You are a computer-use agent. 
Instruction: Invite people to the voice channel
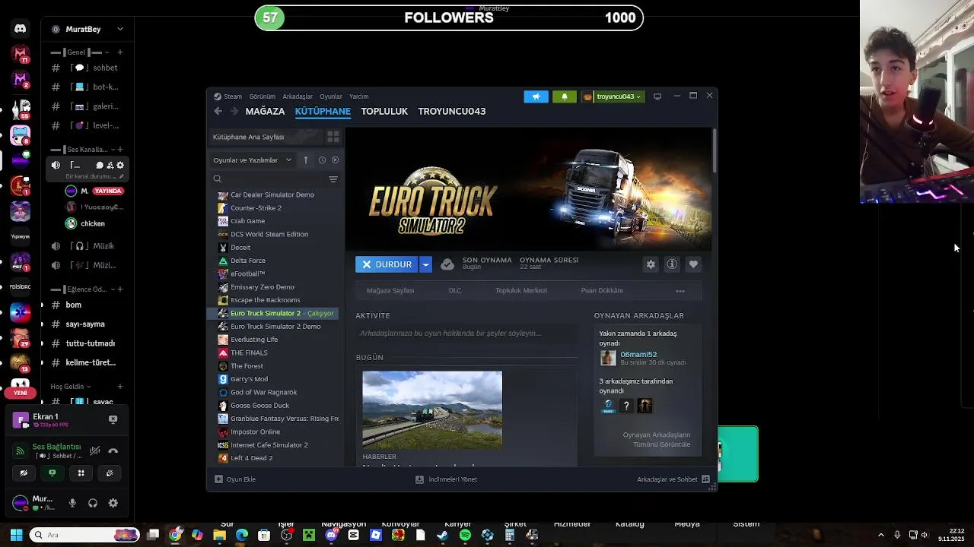[110, 165]
